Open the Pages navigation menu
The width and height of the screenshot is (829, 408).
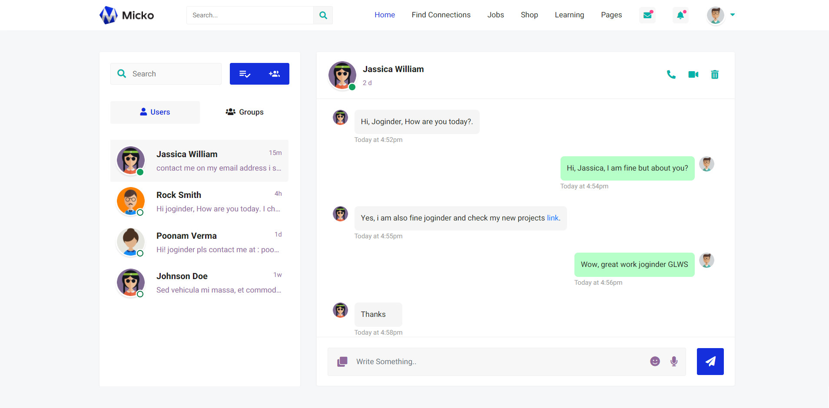pyautogui.click(x=611, y=15)
